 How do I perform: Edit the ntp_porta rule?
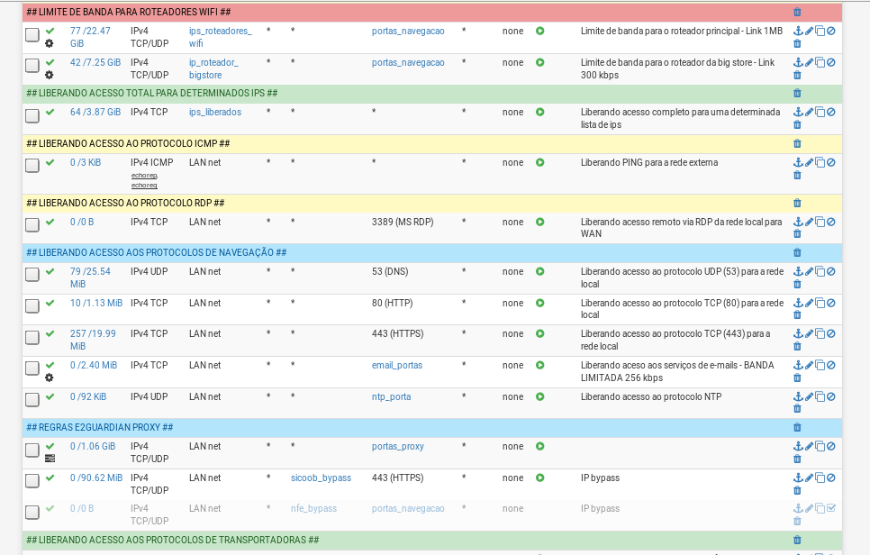pos(809,397)
